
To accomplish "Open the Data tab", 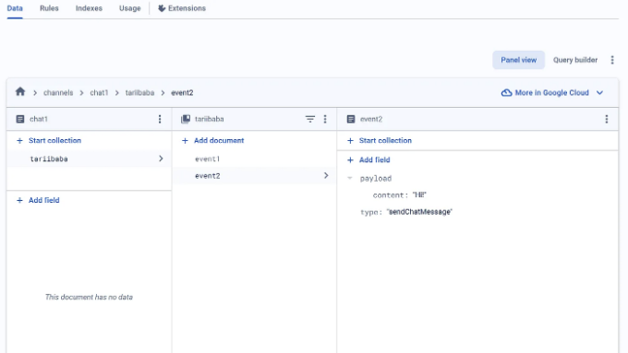I will (x=15, y=8).
